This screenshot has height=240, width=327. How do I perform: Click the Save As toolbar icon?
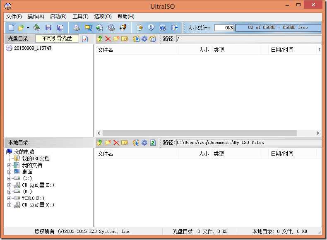60,28
